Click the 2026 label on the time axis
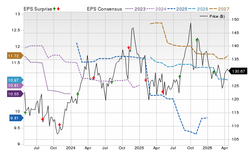The height and width of the screenshot is (150, 252). point(208,148)
